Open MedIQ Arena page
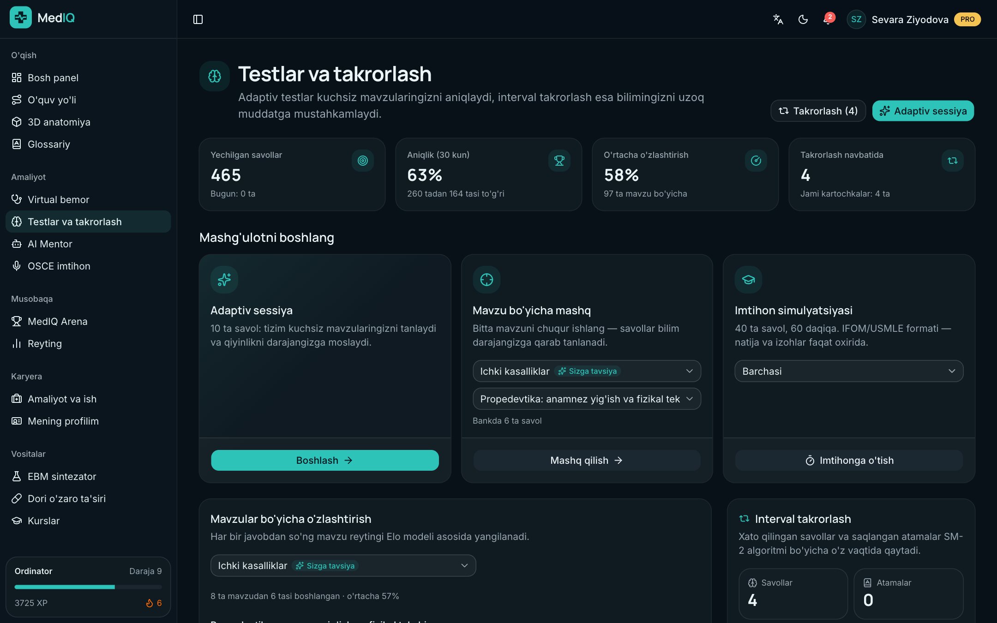The width and height of the screenshot is (997, 623). click(88, 321)
